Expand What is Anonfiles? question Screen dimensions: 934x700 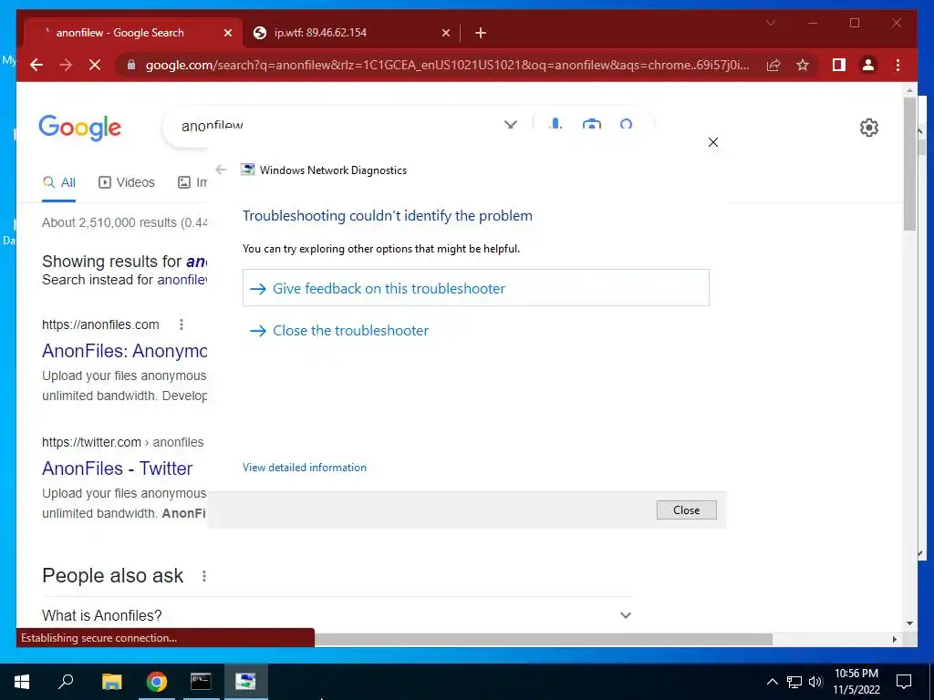click(337, 615)
